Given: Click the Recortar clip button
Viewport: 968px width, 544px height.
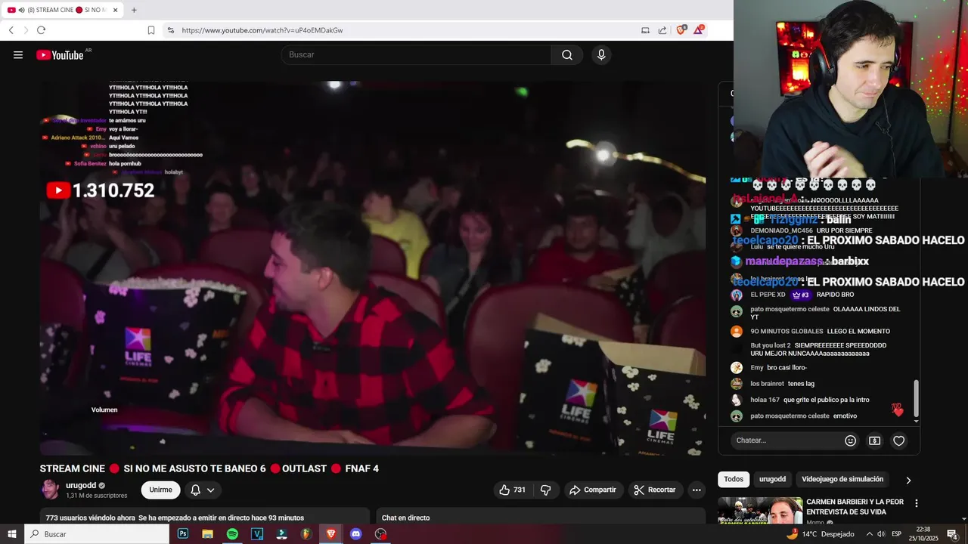Looking at the screenshot, I should point(655,490).
